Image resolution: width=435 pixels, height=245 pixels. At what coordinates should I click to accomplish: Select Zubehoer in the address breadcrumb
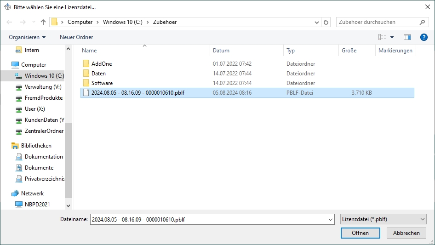point(165,22)
